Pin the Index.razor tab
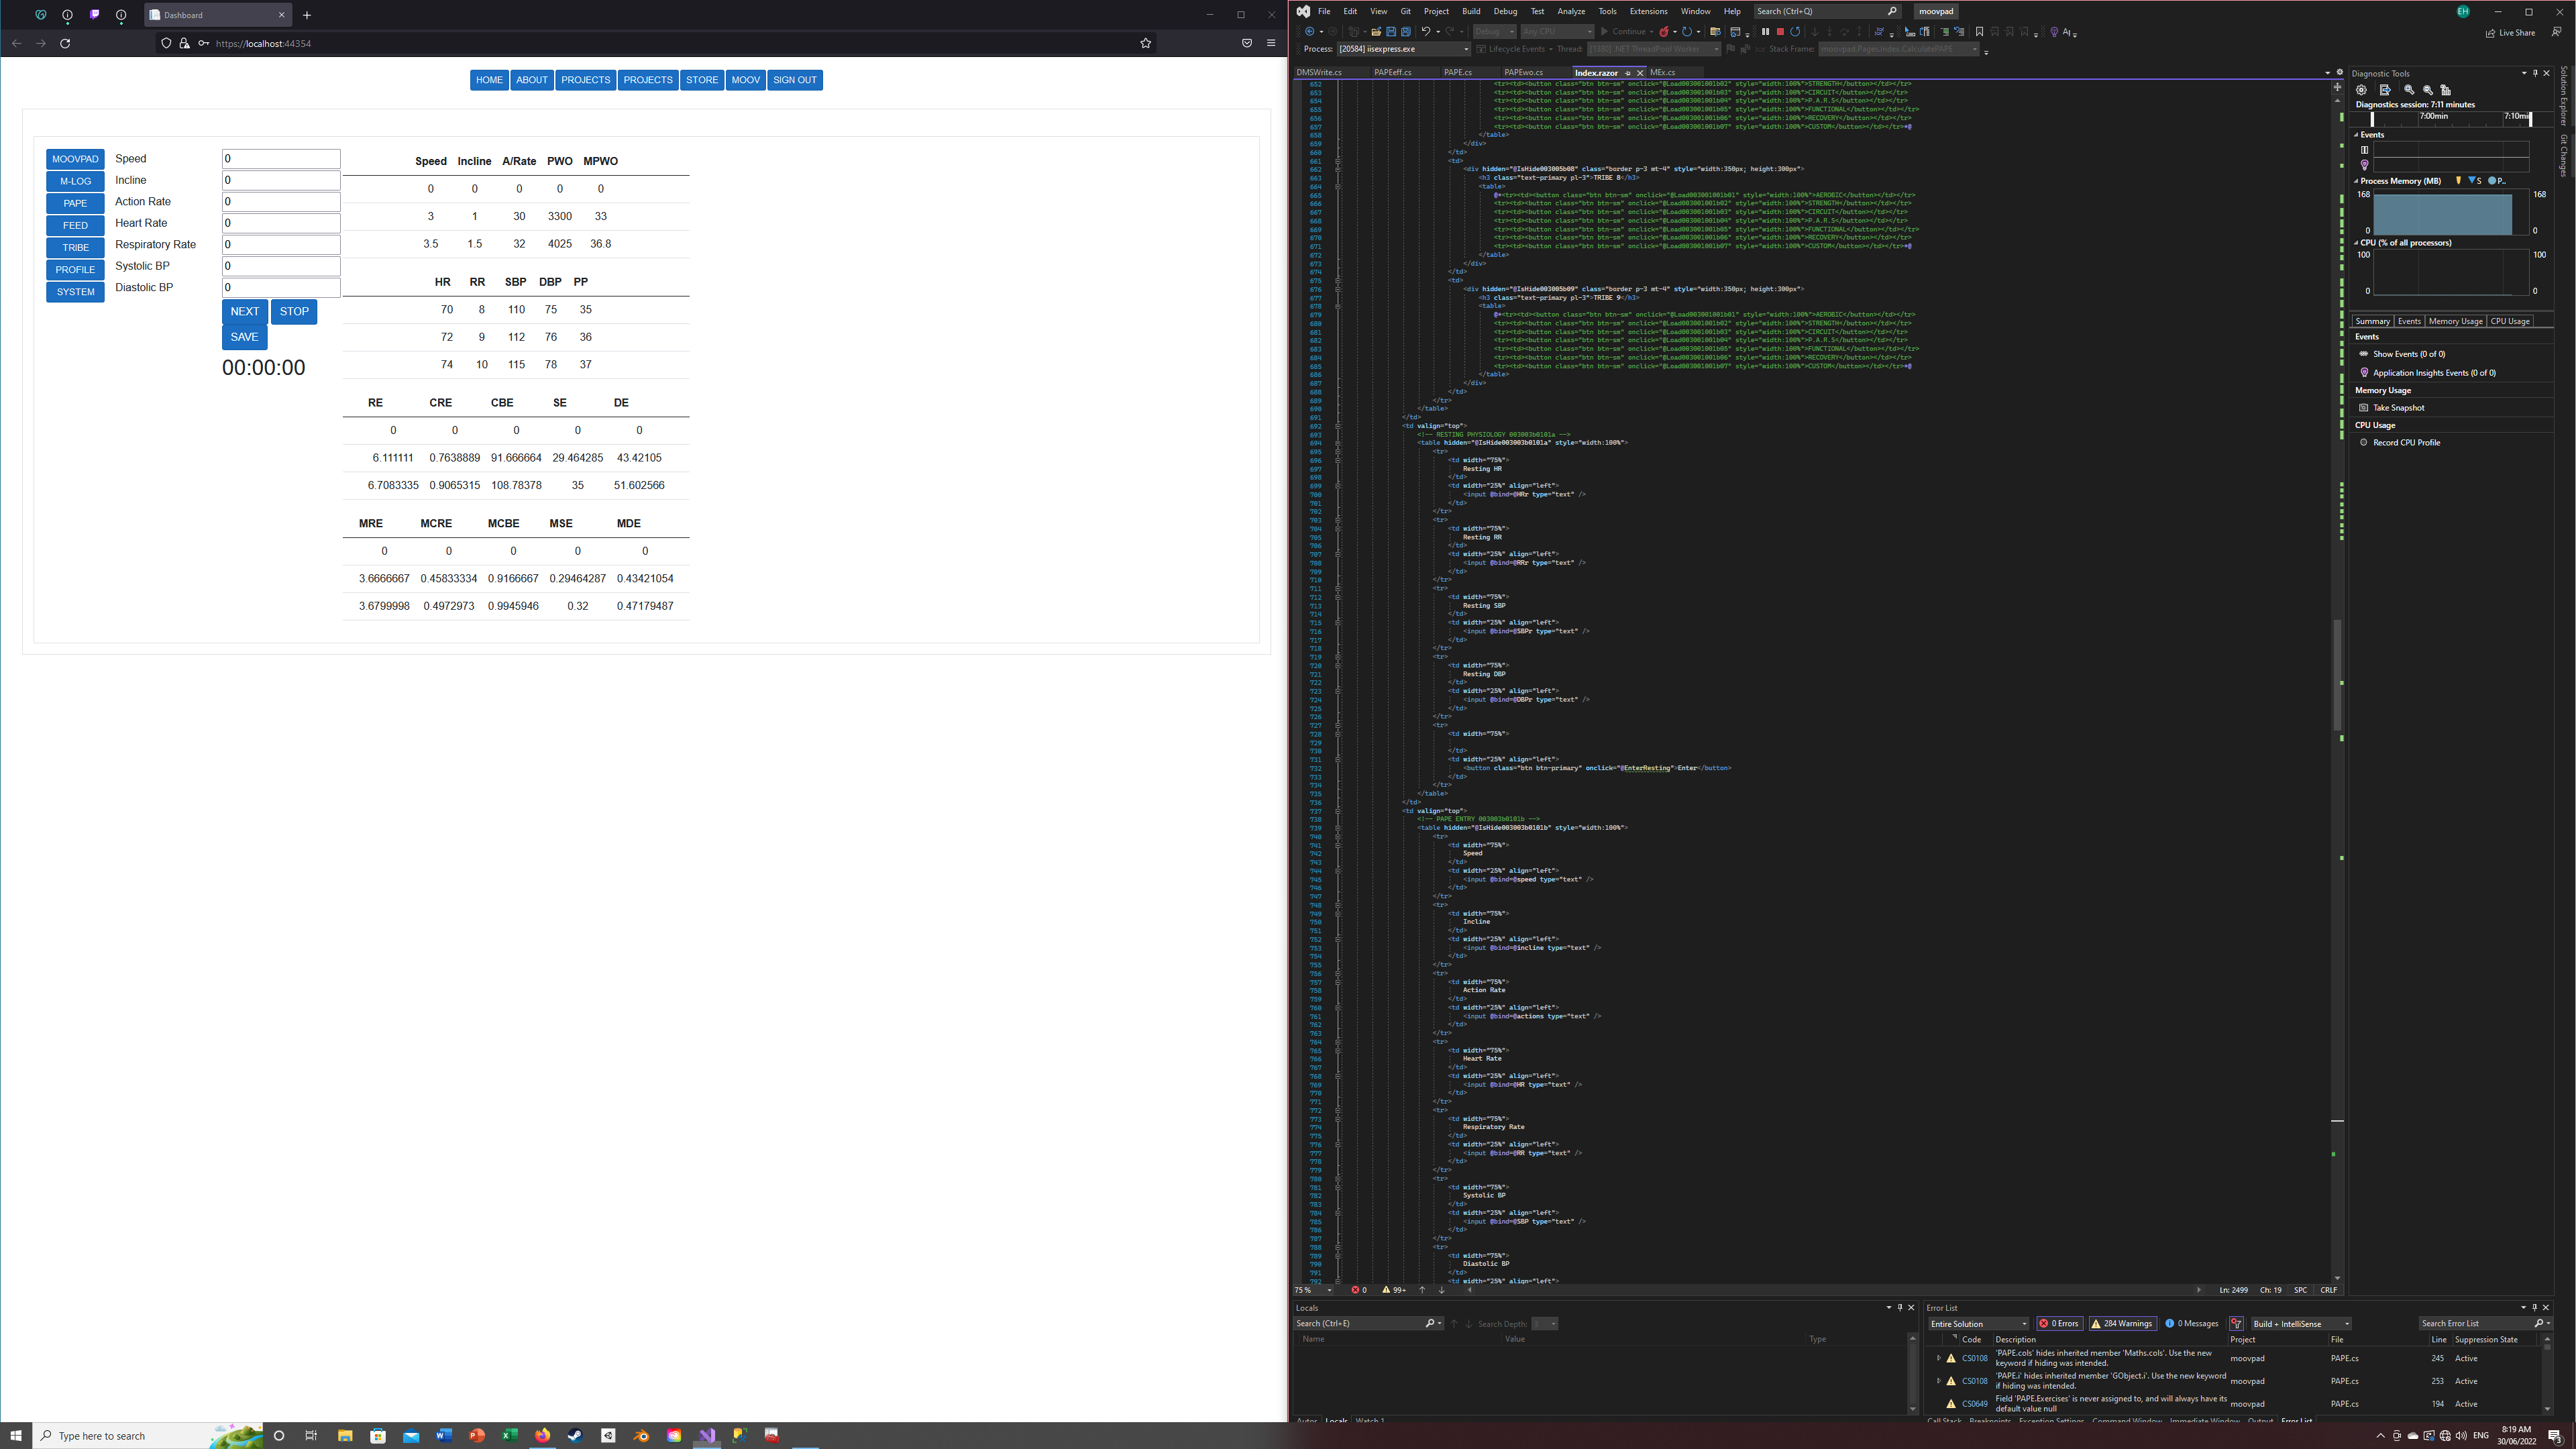 (x=1627, y=72)
